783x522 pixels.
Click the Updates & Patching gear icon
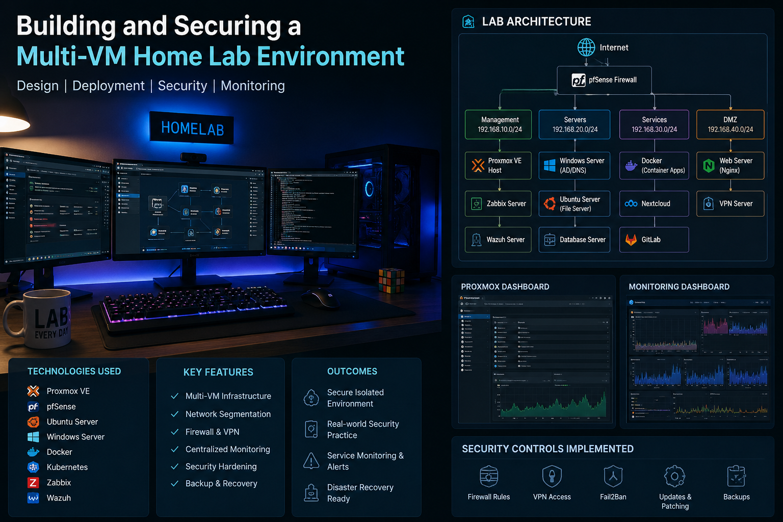pyautogui.click(x=674, y=476)
